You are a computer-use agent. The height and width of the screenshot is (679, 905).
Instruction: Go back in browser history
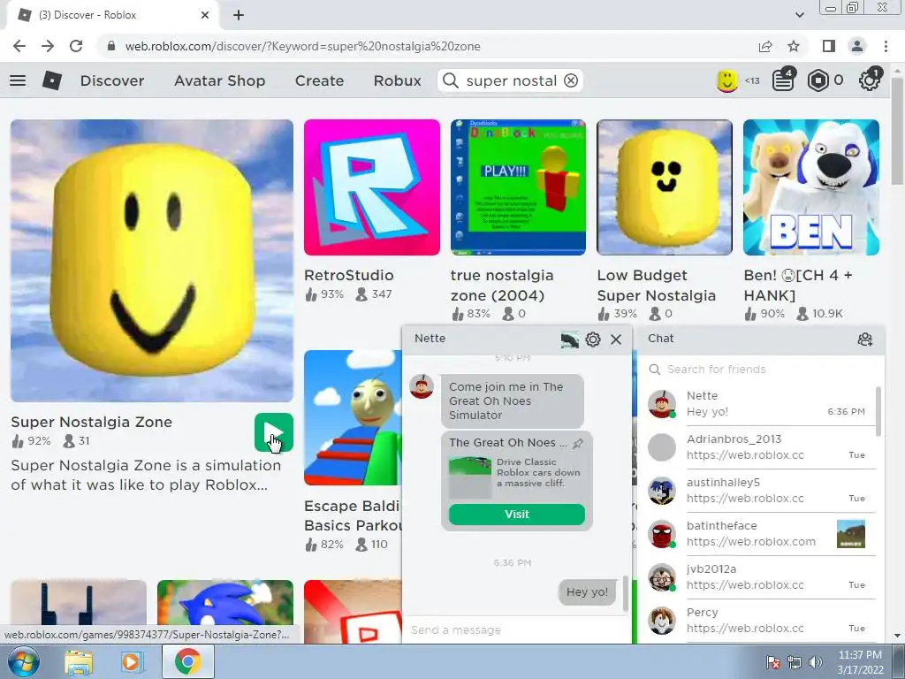pyautogui.click(x=19, y=46)
